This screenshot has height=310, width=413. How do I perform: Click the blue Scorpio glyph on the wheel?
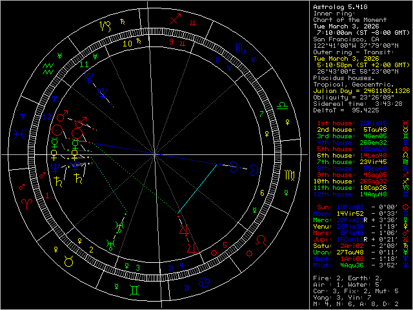[239, 47]
